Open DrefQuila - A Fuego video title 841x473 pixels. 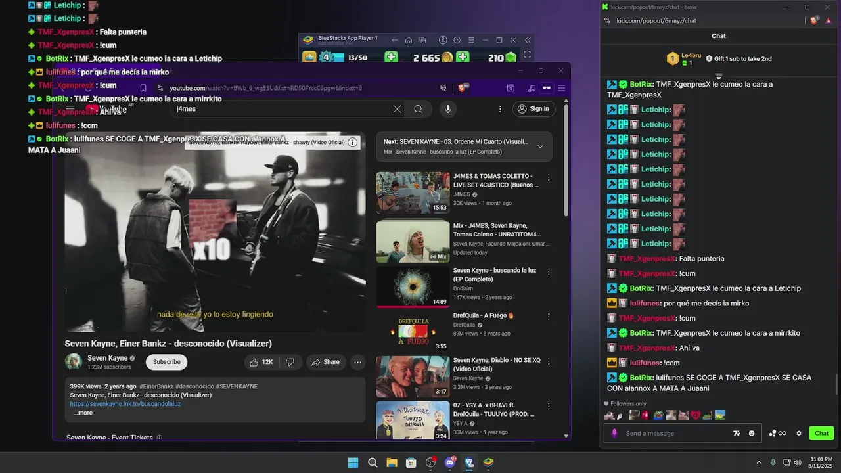point(484,315)
